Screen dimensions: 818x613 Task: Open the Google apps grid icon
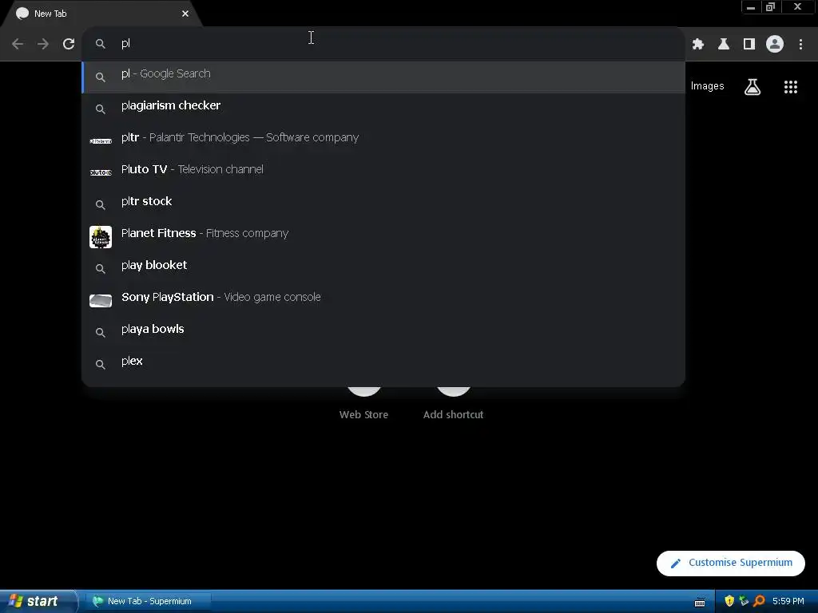point(791,86)
